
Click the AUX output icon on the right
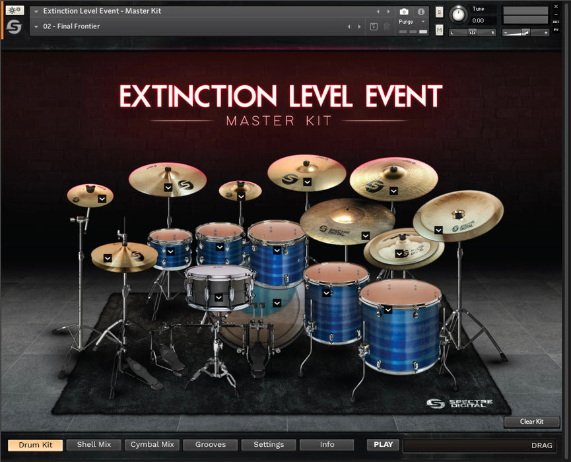[x=555, y=21]
